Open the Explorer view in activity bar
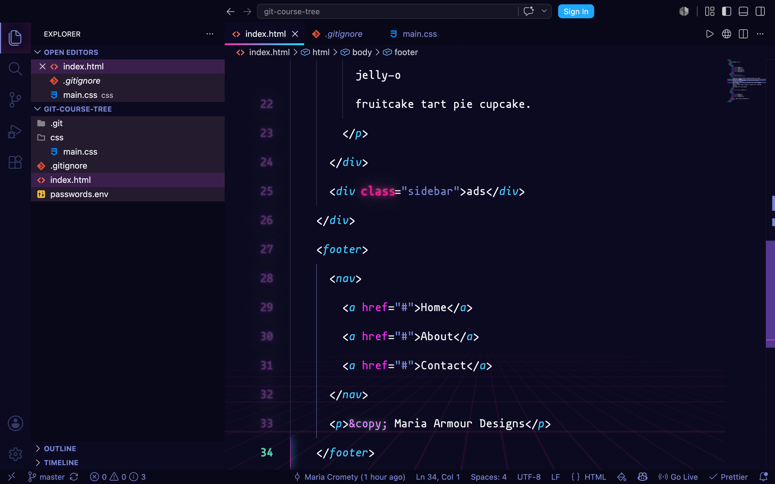Viewport: 775px width, 484px height. [15, 38]
